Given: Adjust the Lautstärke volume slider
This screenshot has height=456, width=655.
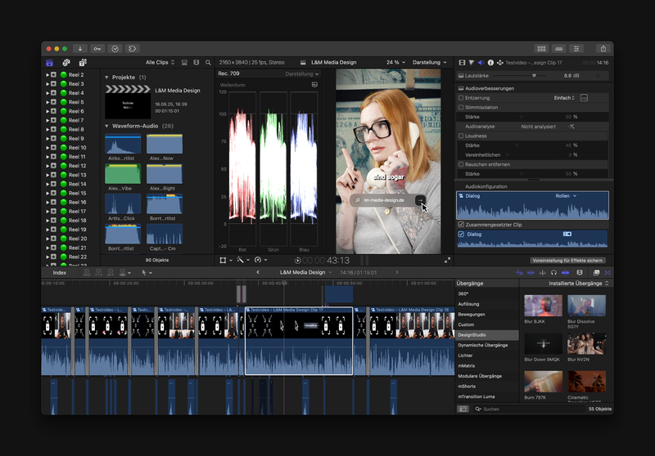Looking at the screenshot, I should tap(534, 74).
